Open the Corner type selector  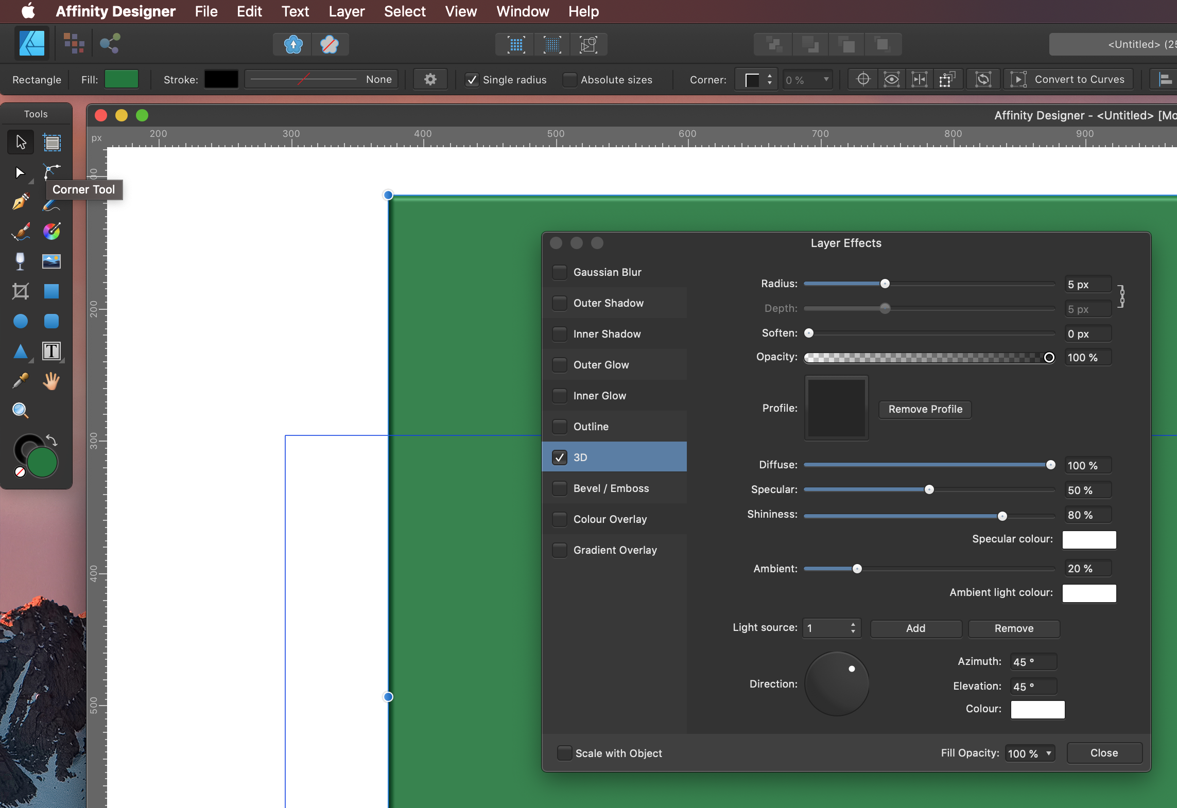tap(755, 80)
